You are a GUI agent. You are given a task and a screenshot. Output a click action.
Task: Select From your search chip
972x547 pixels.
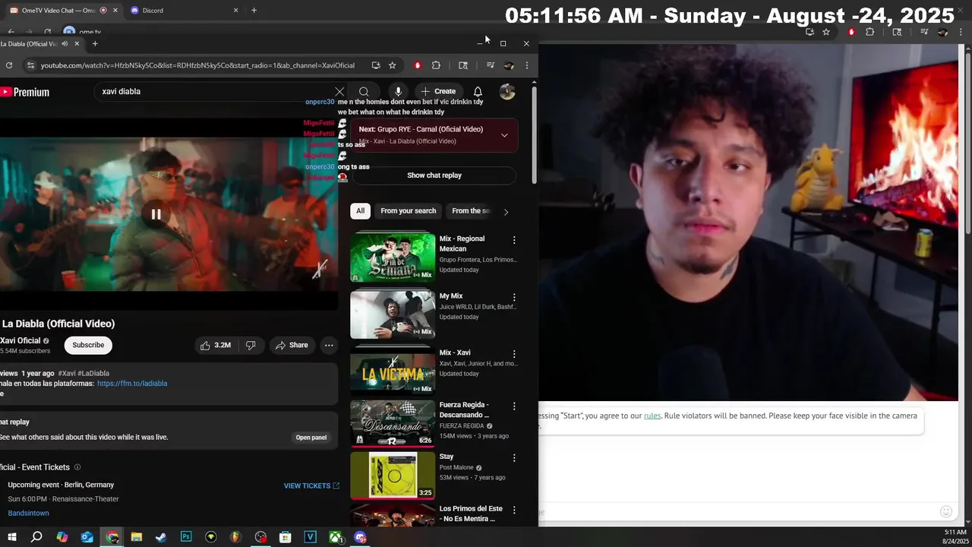[409, 211]
